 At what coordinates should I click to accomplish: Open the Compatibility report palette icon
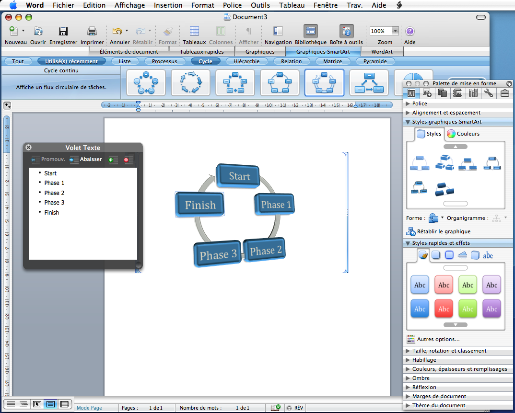[x=473, y=93]
